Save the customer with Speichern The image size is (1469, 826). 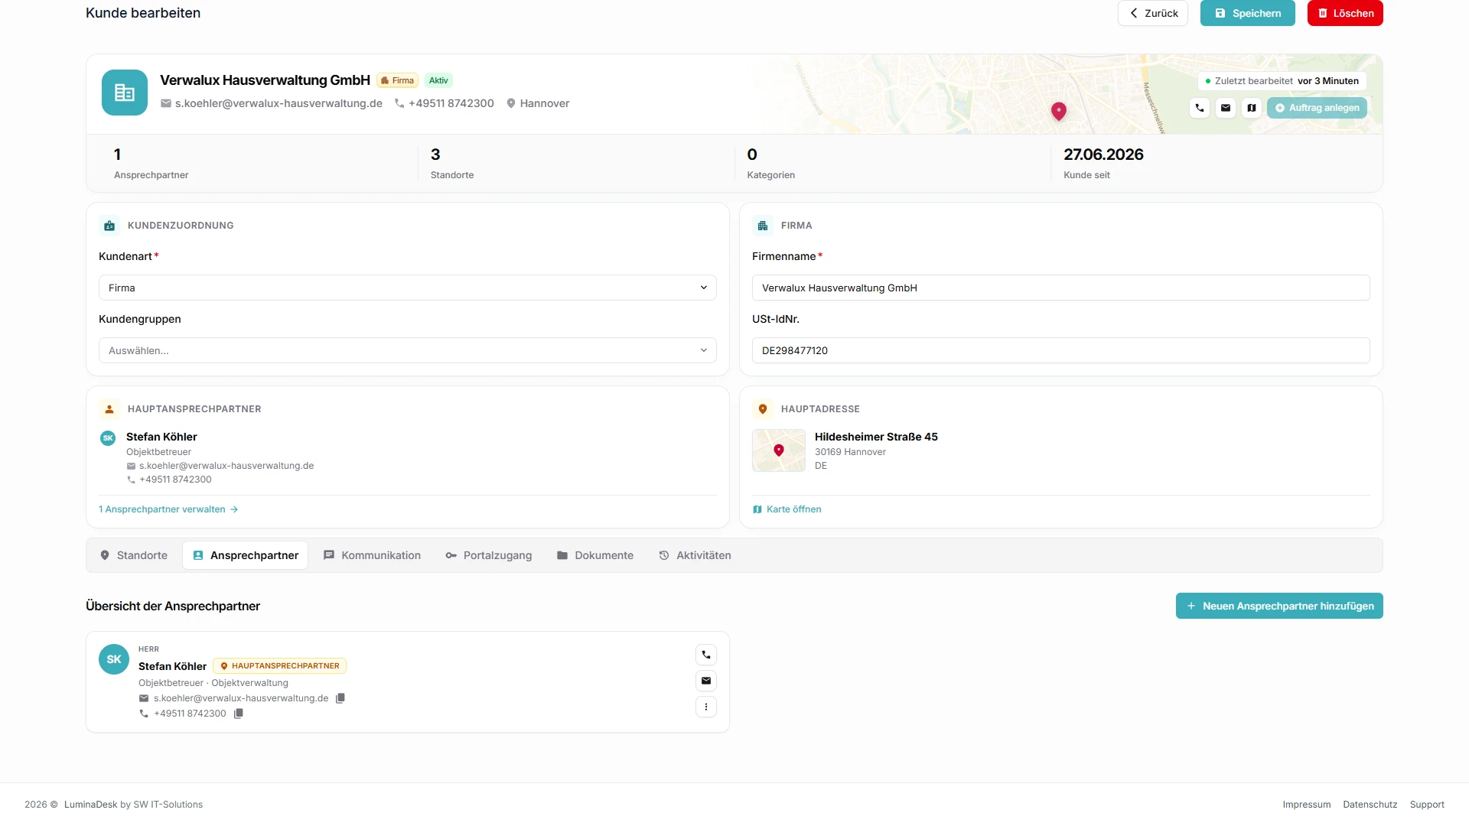(1248, 13)
